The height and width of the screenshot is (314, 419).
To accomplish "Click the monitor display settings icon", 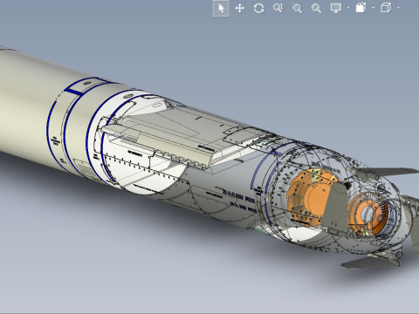I will (x=336, y=8).
